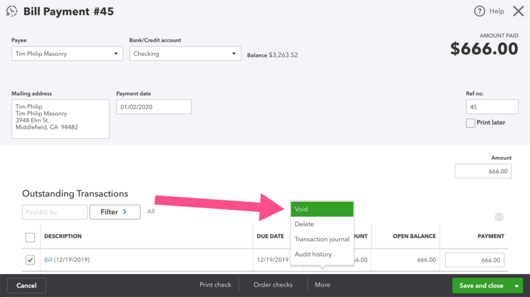Click the open balance 666.00 cell

click(426, 260)
